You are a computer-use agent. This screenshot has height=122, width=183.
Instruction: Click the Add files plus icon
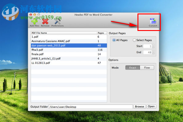(x=34, y=21)
